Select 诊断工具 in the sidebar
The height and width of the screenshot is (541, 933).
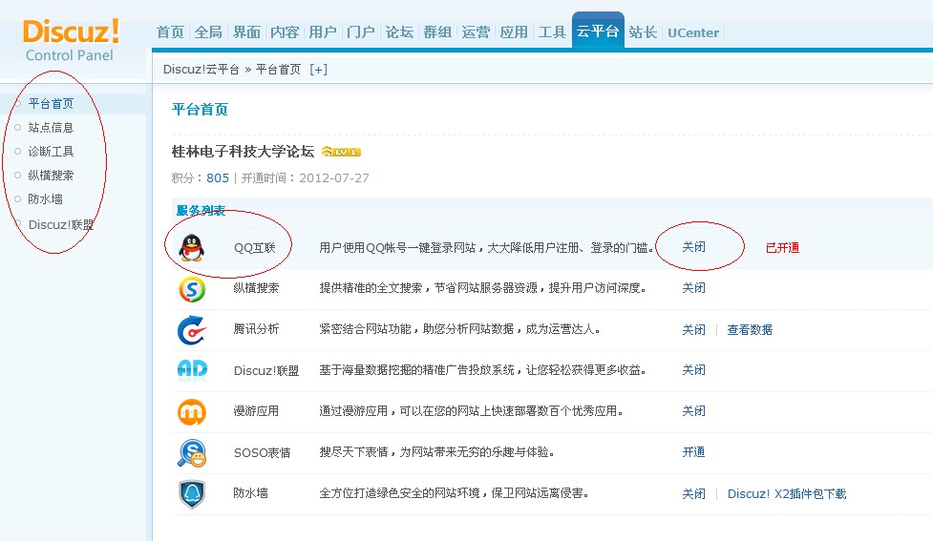(x=51, y=151)
